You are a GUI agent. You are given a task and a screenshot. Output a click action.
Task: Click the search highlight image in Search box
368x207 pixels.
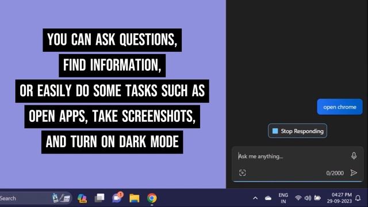tap(61, 198)
